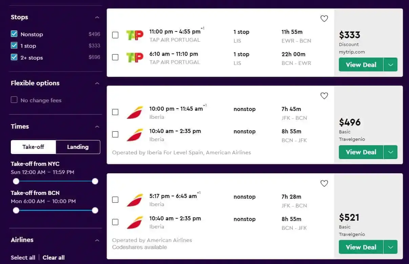409x264 pixels.
Task: Switch to the Landing times tab
Action: 78,147
